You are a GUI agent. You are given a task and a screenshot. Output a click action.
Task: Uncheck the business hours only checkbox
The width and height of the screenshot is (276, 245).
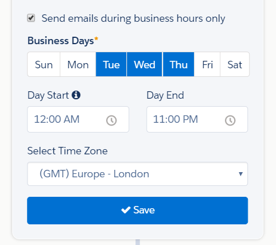(31, 18)
